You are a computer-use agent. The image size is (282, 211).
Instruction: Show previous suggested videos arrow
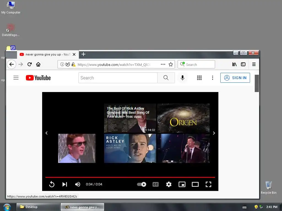(x=47, y=133)
